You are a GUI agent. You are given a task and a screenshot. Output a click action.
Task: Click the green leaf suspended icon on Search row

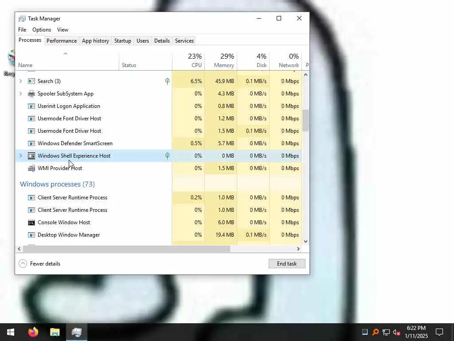click(x=167, y=81)
